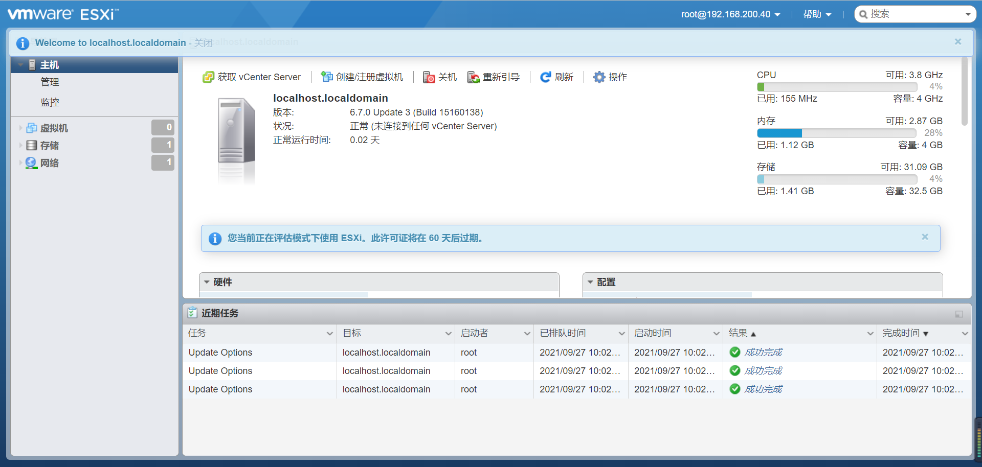Open 管理 under host

pos(50,82)
